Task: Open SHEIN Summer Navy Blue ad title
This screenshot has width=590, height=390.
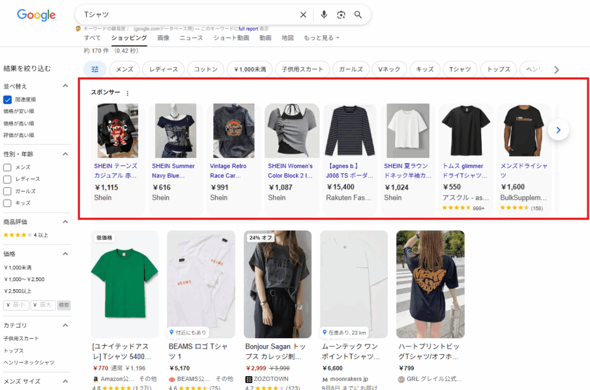Action: 173,171
